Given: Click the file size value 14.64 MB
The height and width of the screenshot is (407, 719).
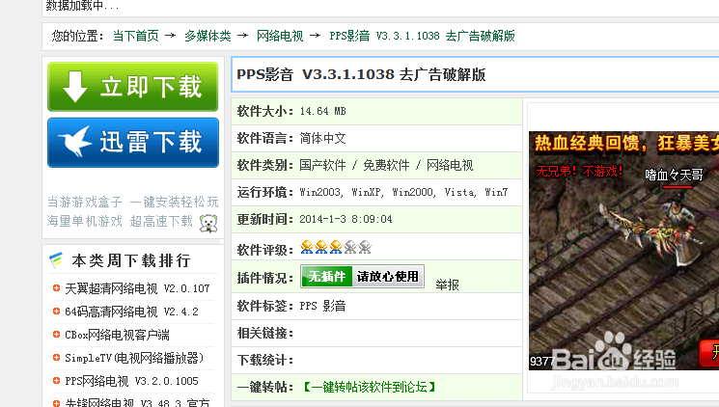Looking at the screenshot, I should coord(322,111).
